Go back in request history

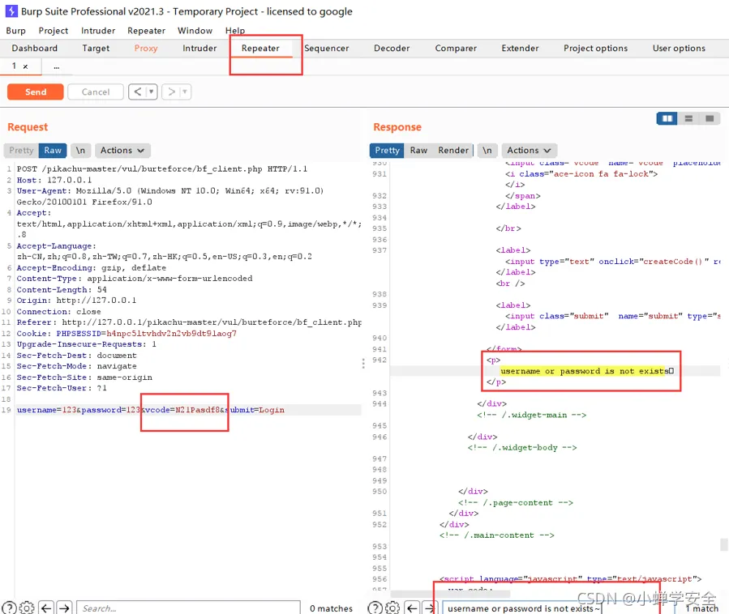(x=138, y=92)
